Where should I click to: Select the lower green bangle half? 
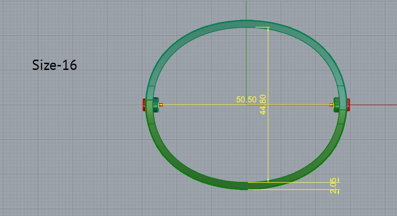click(246, 186)
